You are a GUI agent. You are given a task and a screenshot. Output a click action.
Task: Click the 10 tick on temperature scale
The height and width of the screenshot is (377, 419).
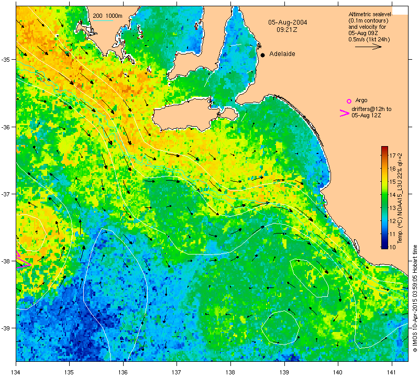coord(392,247)
